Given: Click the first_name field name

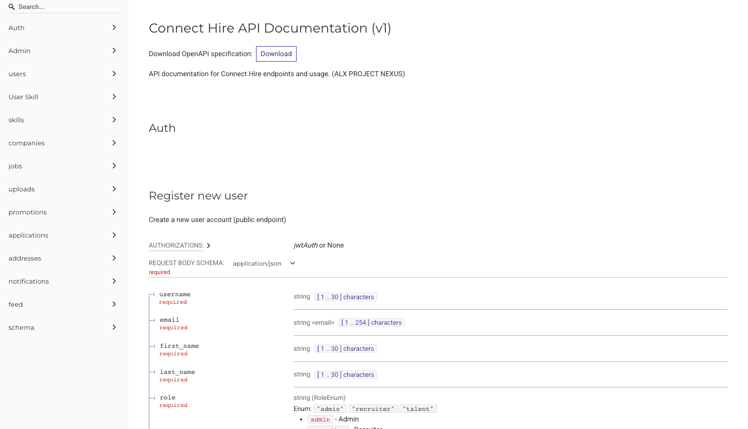Looking at the screenshot, I should tap(179, 346).
